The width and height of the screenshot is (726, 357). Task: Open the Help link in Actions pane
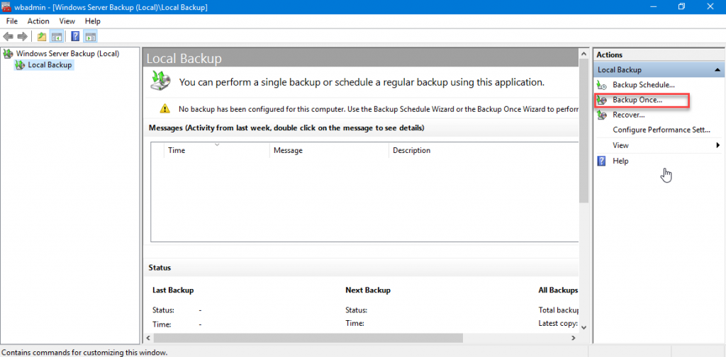point(620,161)
